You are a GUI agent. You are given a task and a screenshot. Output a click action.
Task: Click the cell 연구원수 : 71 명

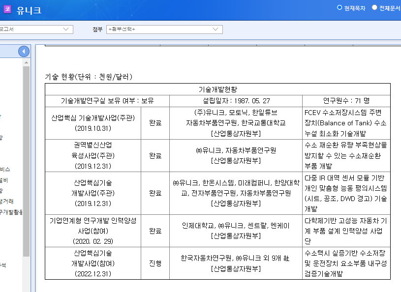[346, 101]
